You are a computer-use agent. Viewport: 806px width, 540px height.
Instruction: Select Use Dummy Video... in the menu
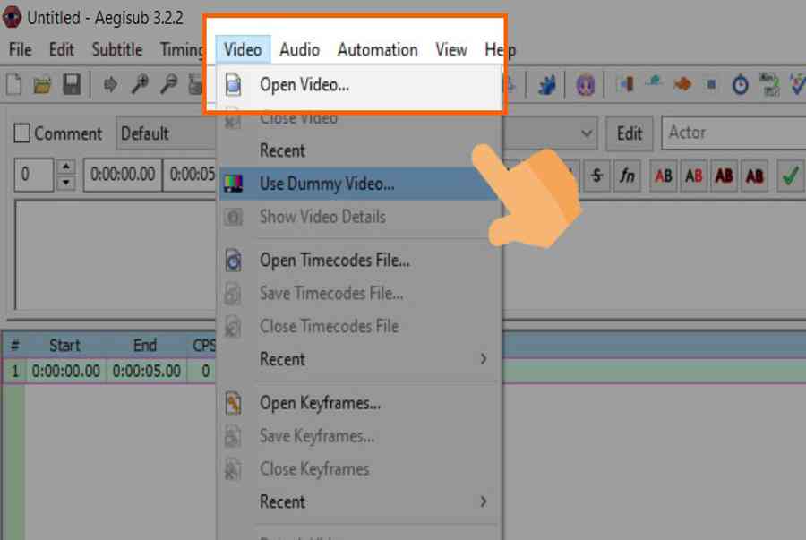360,184
